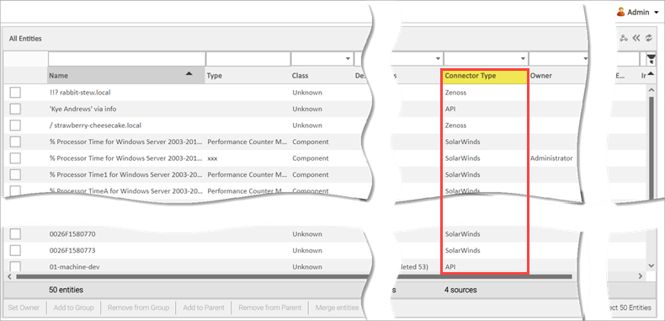Click the vertical scrollbar up arrow

652,90
